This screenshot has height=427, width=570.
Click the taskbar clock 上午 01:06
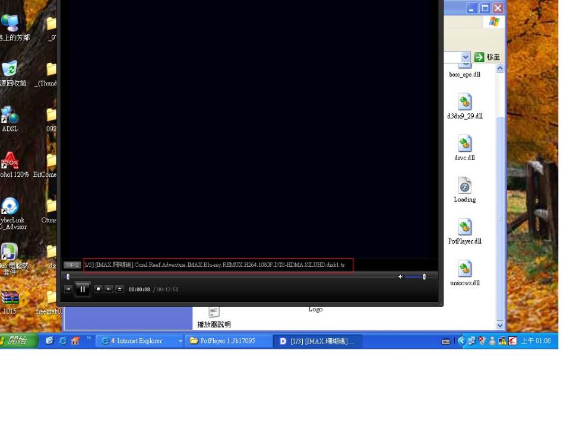pos(536,341)
